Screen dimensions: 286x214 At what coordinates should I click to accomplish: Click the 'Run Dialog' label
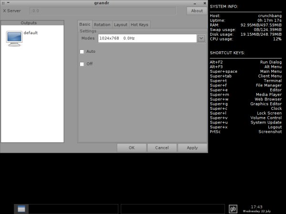pyautogui.click(x=271, y=62)
